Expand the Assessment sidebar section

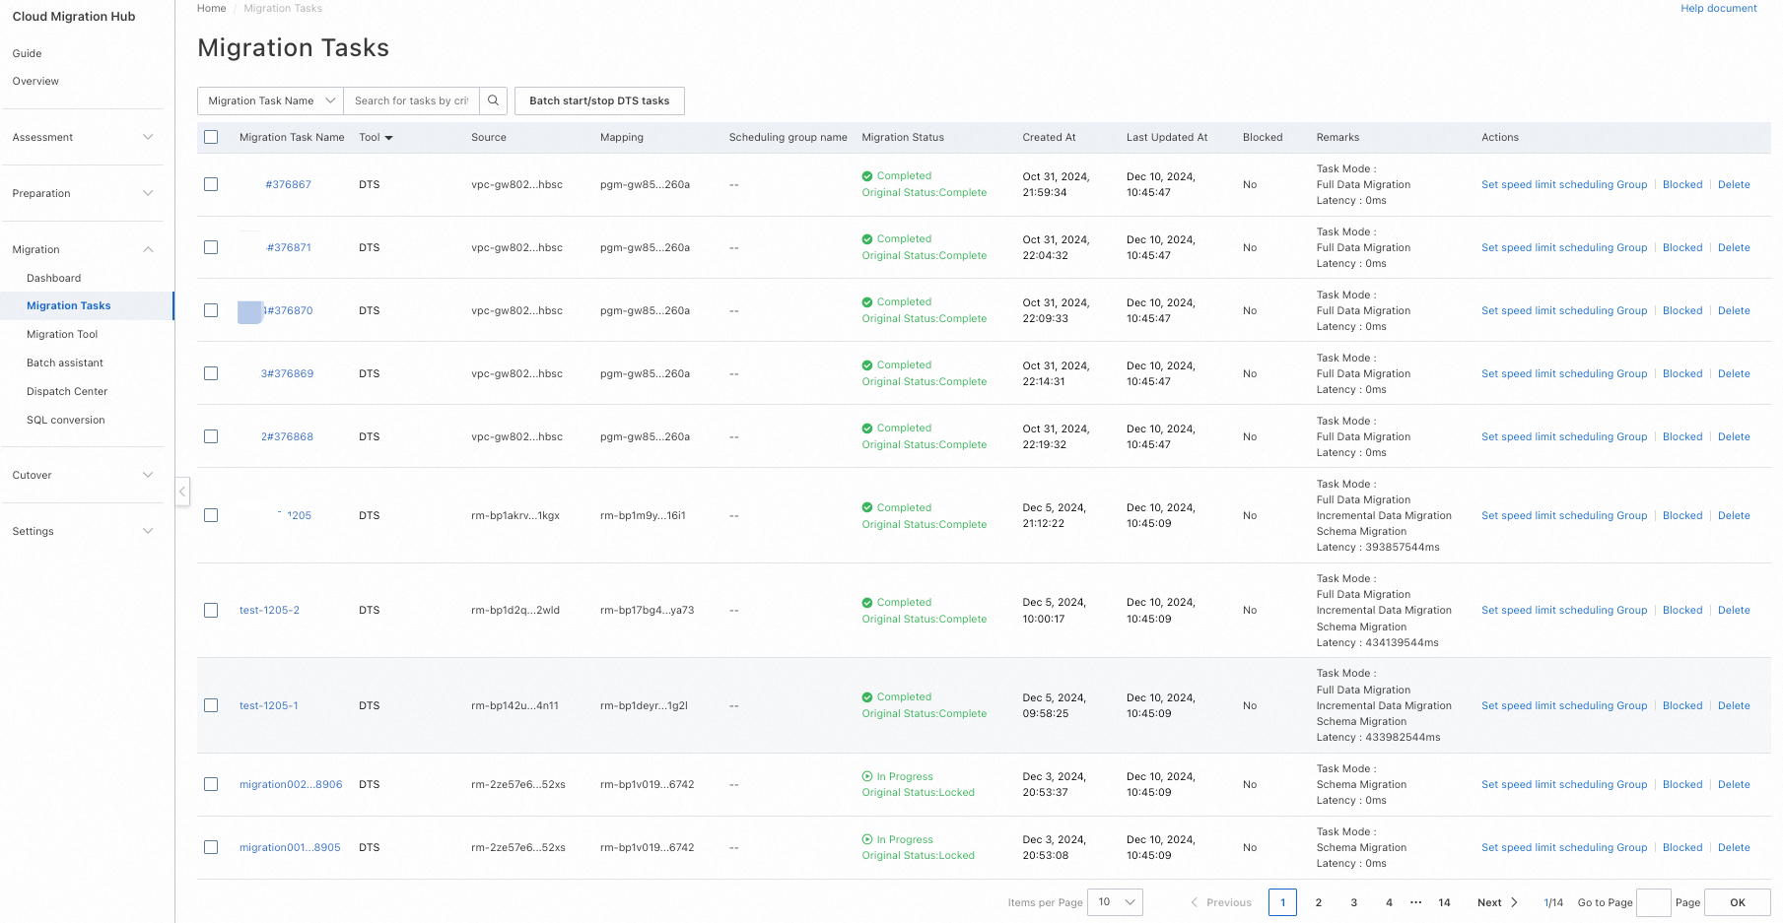82,137
